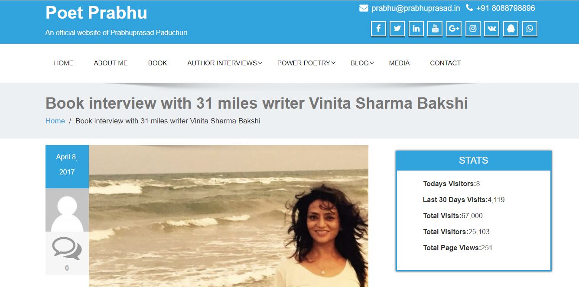
Task: Open the Twitter social icon
Action: coord(397,29)
